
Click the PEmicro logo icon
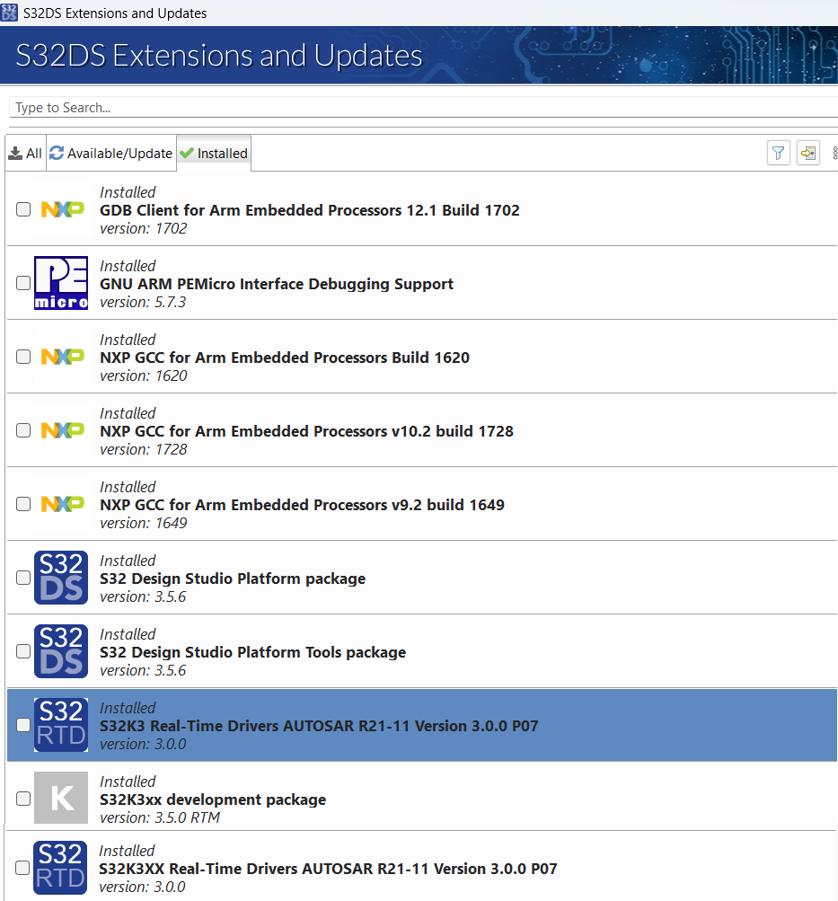tap(60, 282)
